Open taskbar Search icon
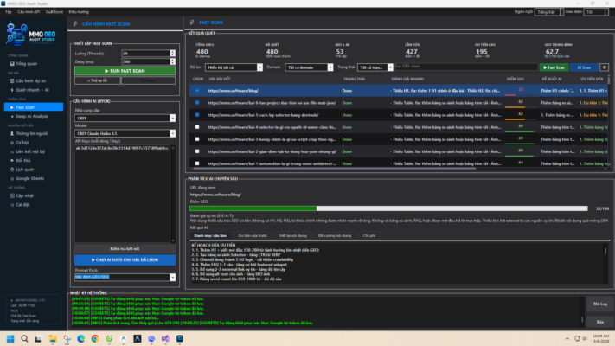Viewport: 615px width, 346px height. (24, 338)
